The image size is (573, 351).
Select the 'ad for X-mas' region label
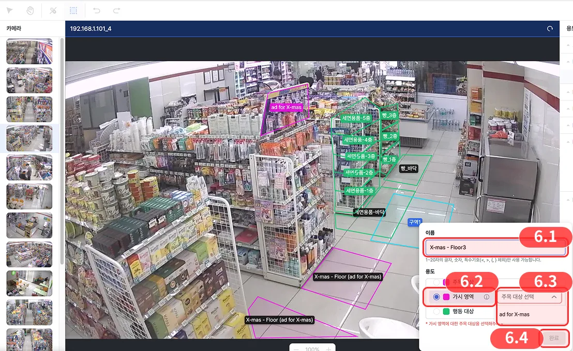tap(286, 108)
